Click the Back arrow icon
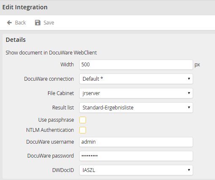Viewport: 215px width, 180px height. [x=9, y=22]
